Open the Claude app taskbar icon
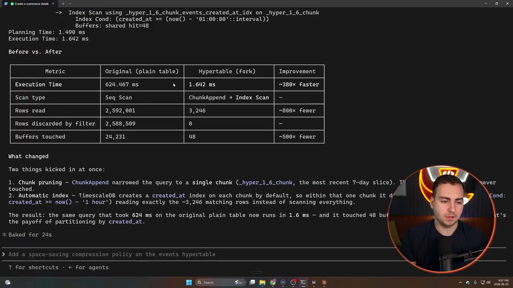This screenshot has height=288, width=513. (324, 282)
